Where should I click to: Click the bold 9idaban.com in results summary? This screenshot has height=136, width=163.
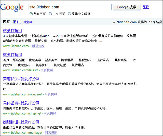(127, 22)
